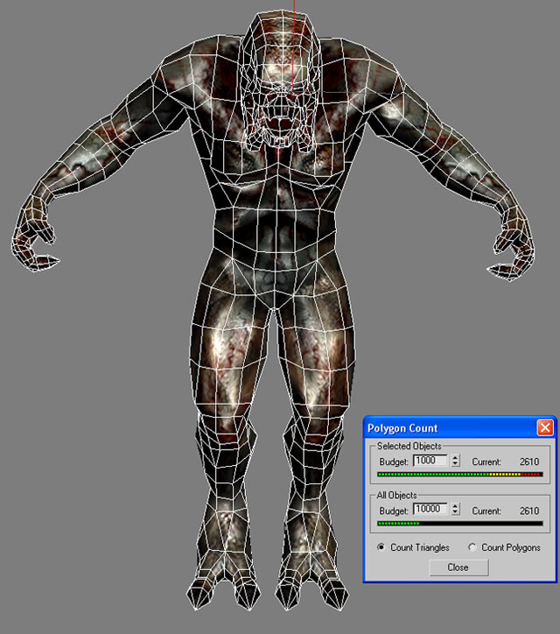Click the Close button in Polygon Count
Screen dimensions: 560x634
[x=458, y=567]
